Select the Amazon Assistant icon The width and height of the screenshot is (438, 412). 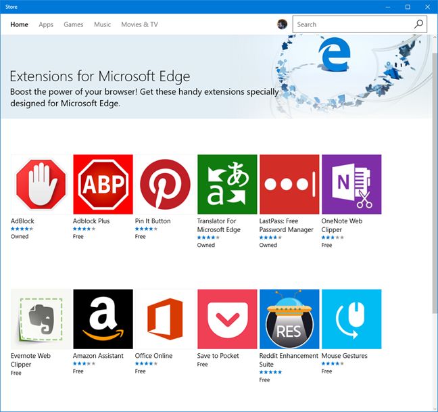(x=103, y=319)
